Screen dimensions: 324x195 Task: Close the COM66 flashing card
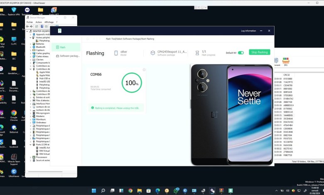(x=144, y=70)
